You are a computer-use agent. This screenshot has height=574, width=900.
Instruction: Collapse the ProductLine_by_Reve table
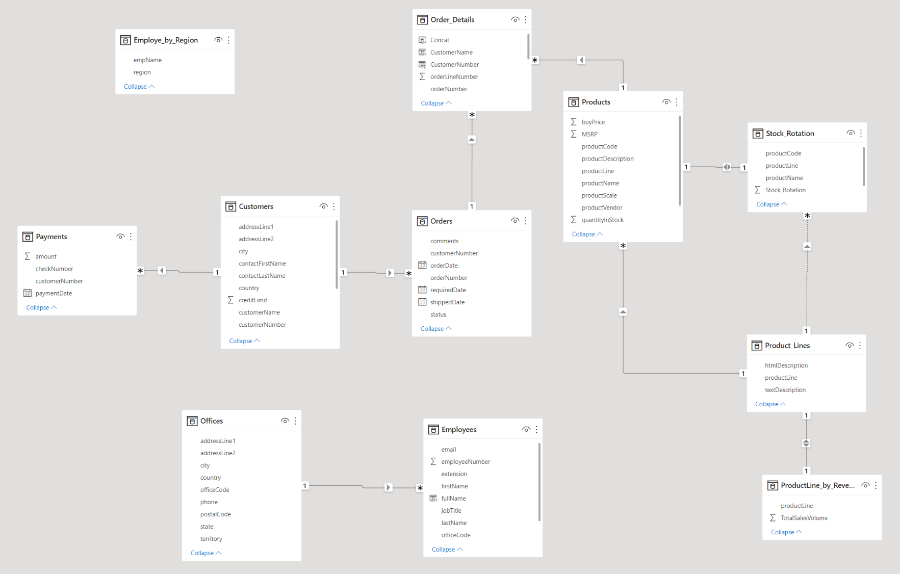[x=786, y=532]
